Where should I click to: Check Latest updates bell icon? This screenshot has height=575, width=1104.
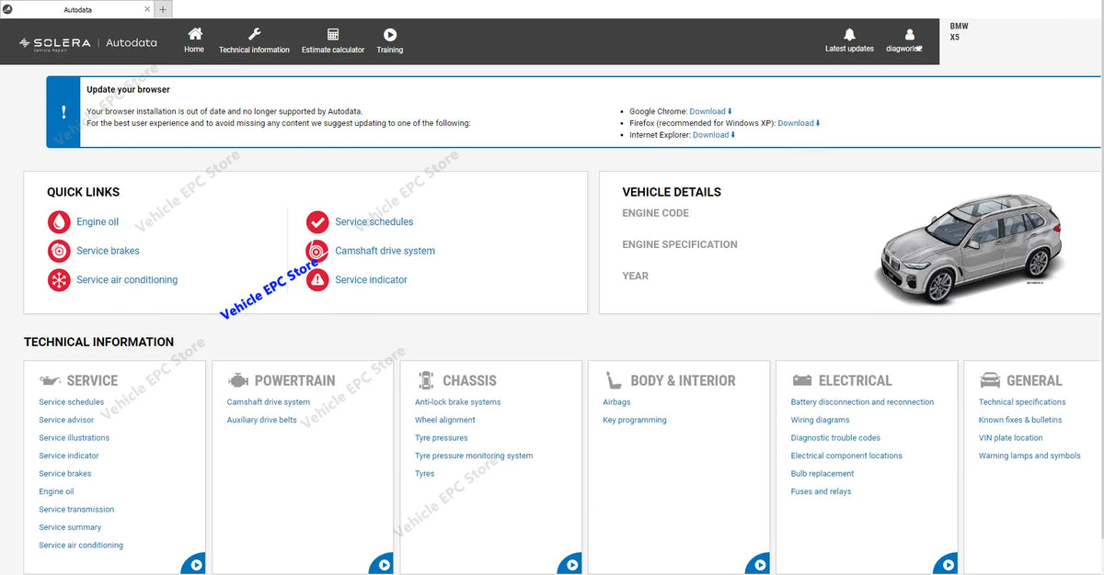click(x=849, y=35)
